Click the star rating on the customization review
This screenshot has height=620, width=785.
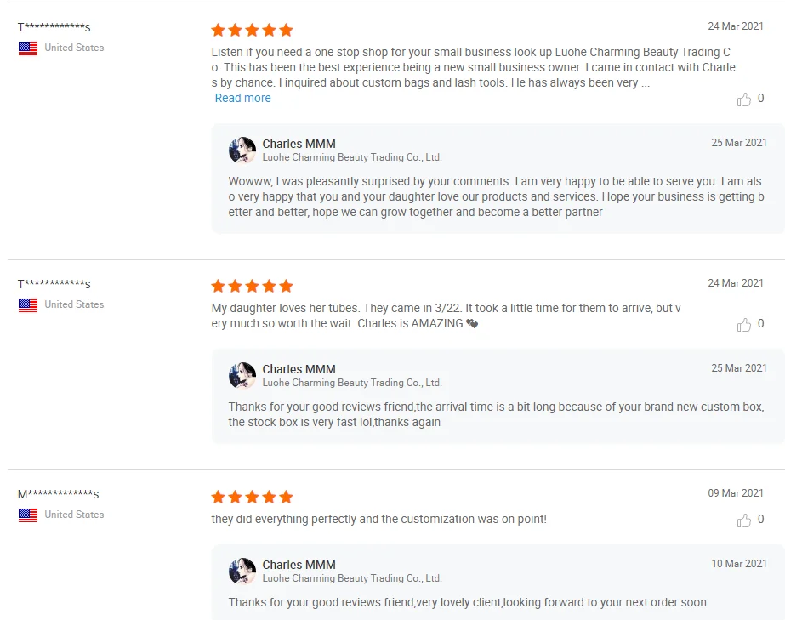(252, 497)
